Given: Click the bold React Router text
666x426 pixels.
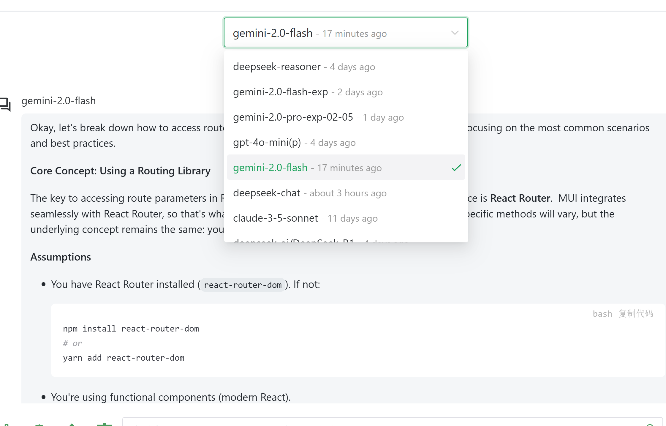Looking at the screenshot, I should point(520,198).
